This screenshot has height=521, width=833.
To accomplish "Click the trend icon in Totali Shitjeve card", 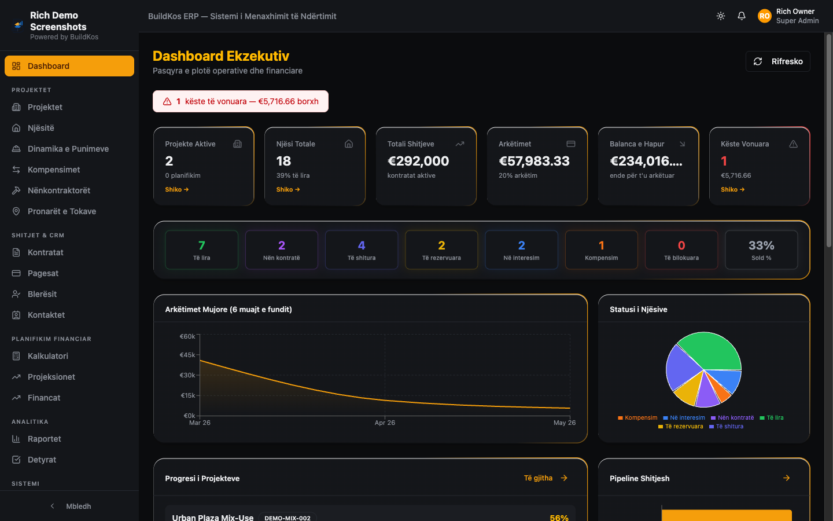I will tap(460, 144).
